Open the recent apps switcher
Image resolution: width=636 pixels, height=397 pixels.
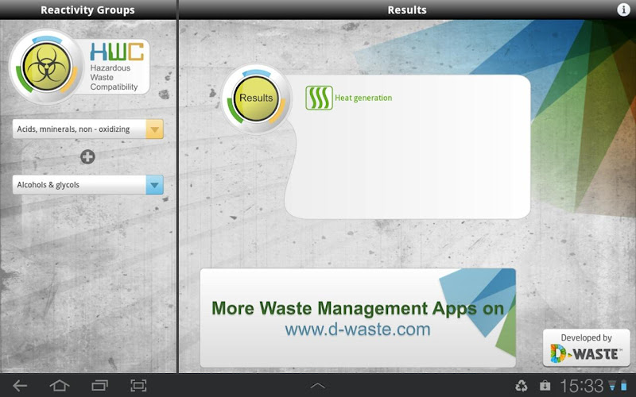(x=99, y=386)
